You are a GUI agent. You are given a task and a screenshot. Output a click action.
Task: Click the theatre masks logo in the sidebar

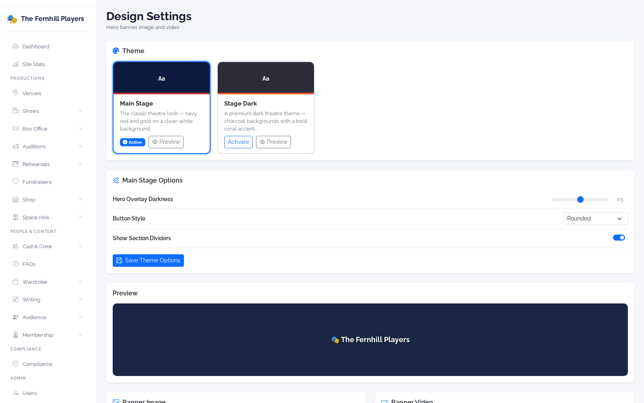coord(12,19)
